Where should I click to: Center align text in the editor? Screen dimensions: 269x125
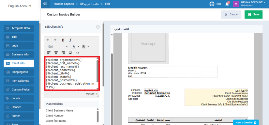[56, 53]
